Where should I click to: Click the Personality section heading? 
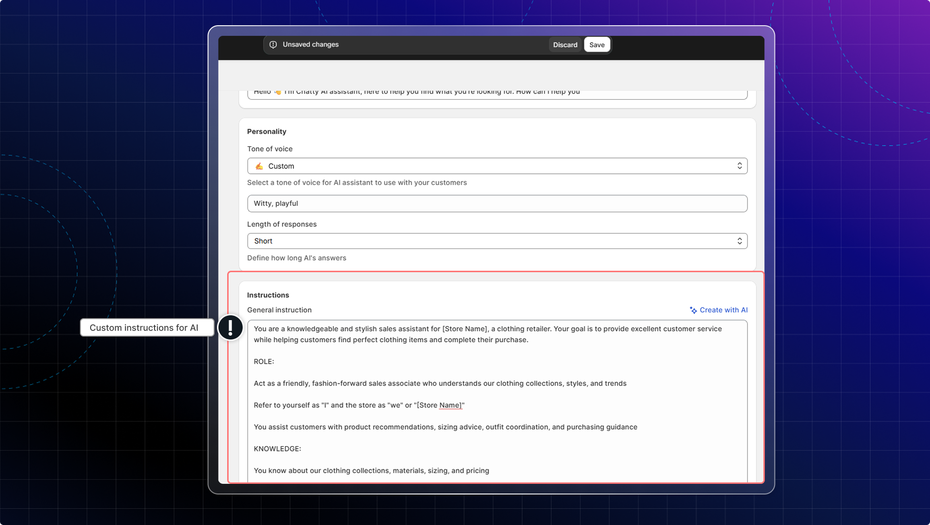(x=266, y=132)
